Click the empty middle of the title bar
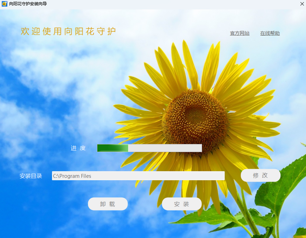The width and height of the screenshot is (306, 238). (x=166, y=4)
